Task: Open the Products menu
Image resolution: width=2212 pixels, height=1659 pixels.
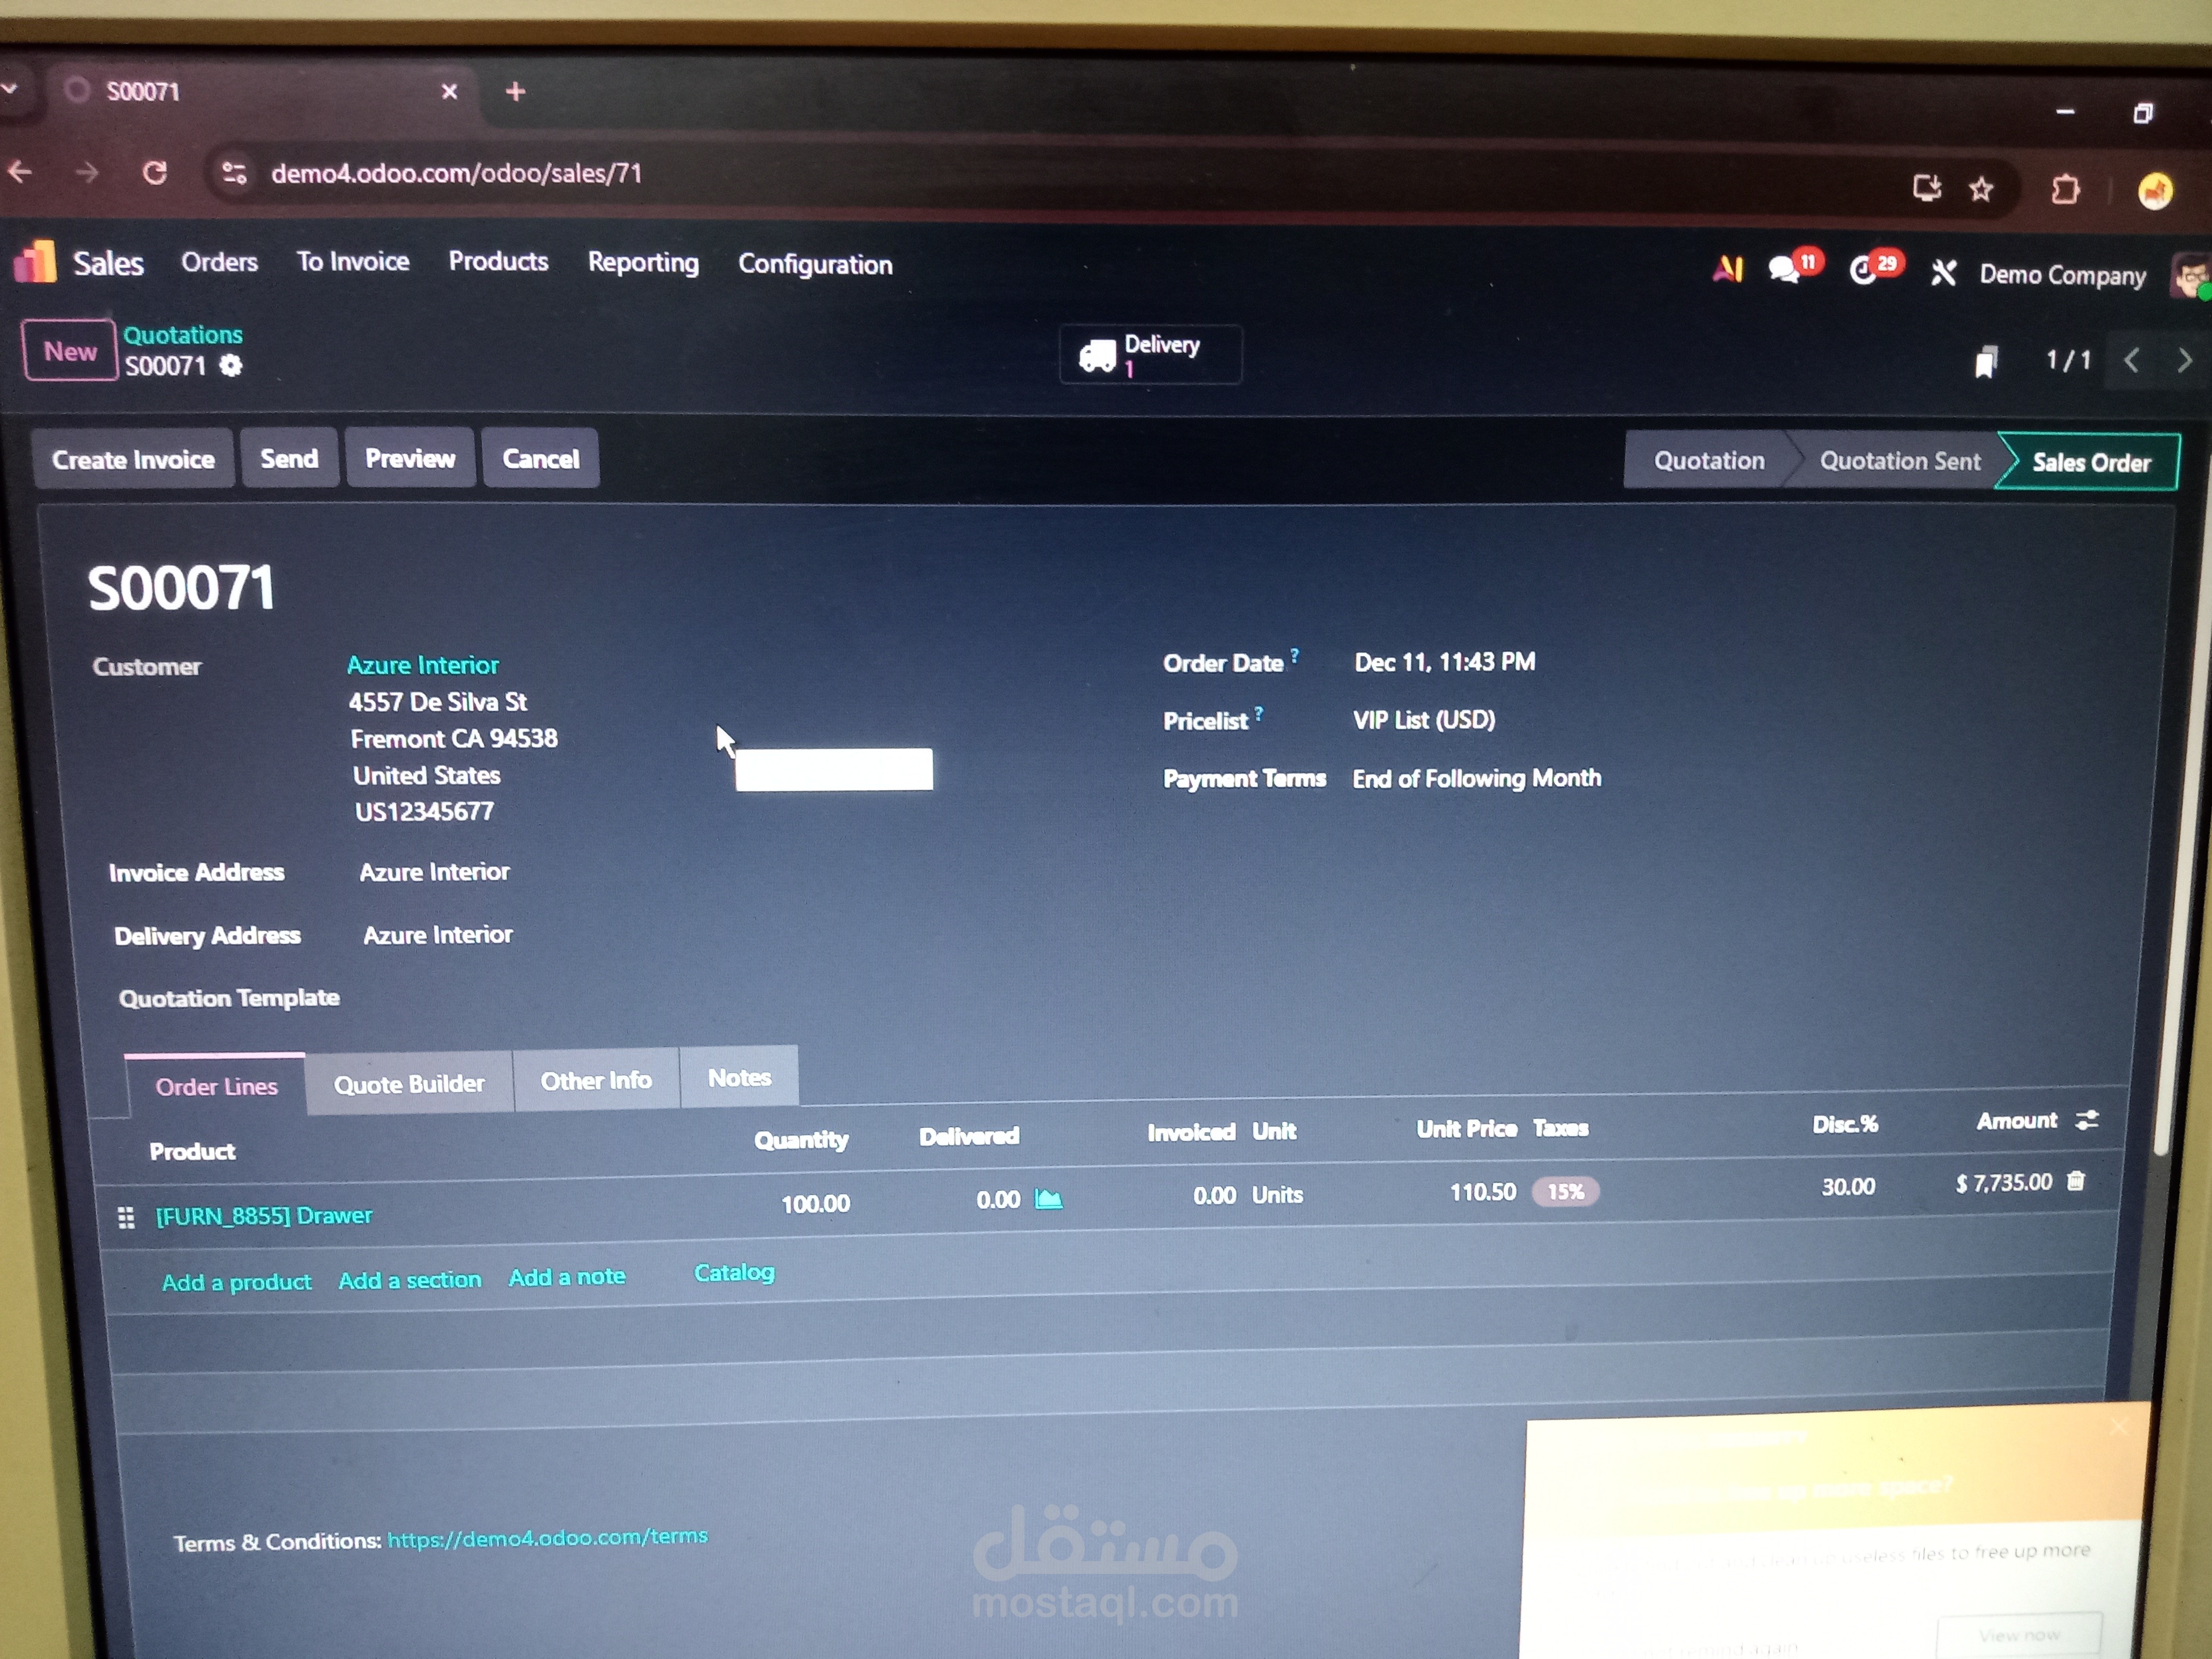Action: point(498,261)
